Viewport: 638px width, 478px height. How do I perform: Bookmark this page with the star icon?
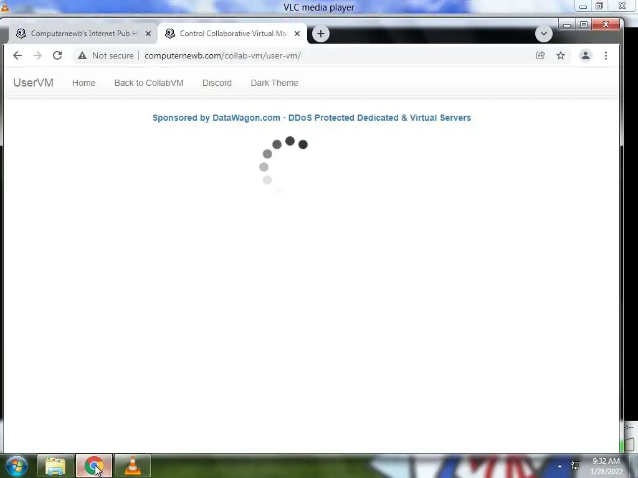(561, 55)
